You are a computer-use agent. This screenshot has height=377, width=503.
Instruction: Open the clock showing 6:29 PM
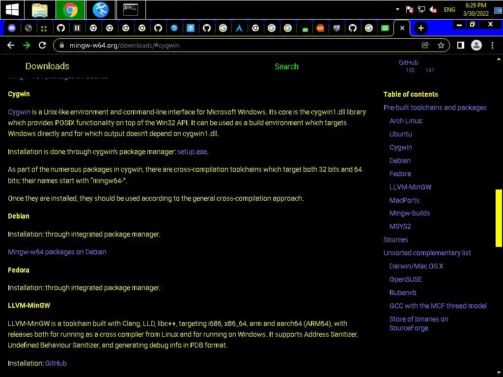pos(475,9)
